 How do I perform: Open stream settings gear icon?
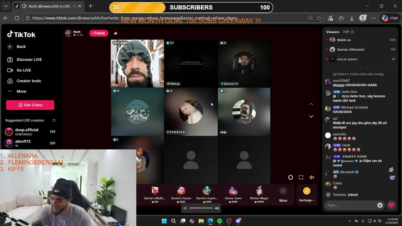291,177
